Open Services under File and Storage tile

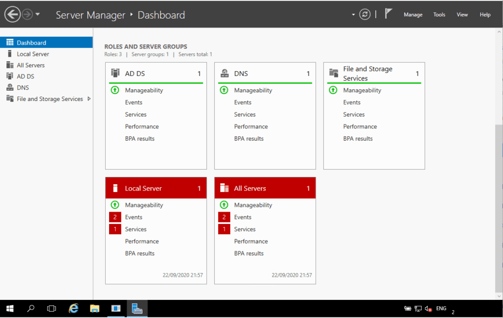coord(354,115)
